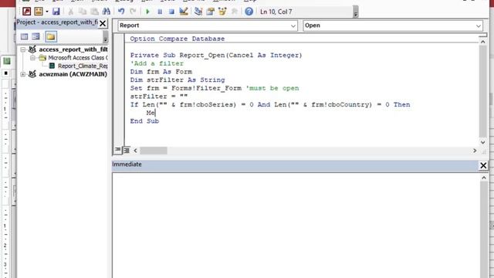Image resolution: width=494 pixels, height=278 pixels.
Task: Click code pane vertical scroll down arrow
Action: tap(482, 142)
